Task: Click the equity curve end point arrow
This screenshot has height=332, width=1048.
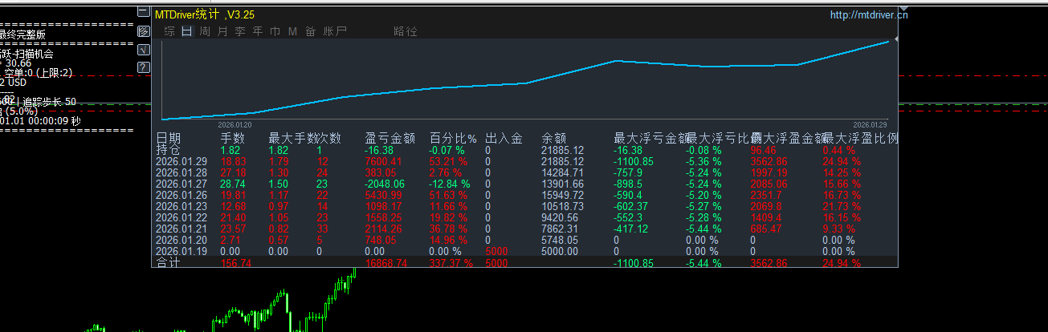Action: [x=897, y=38]
